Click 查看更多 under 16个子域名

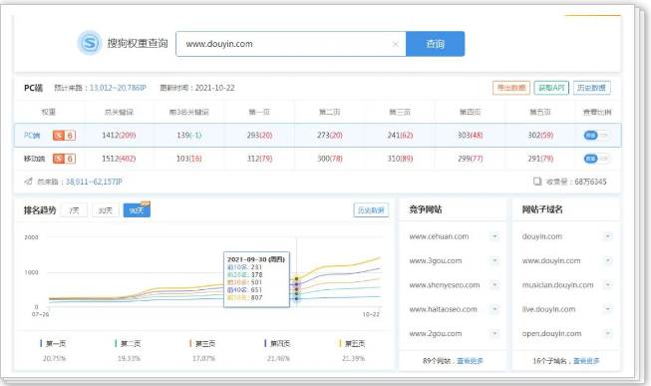(586, 361)
